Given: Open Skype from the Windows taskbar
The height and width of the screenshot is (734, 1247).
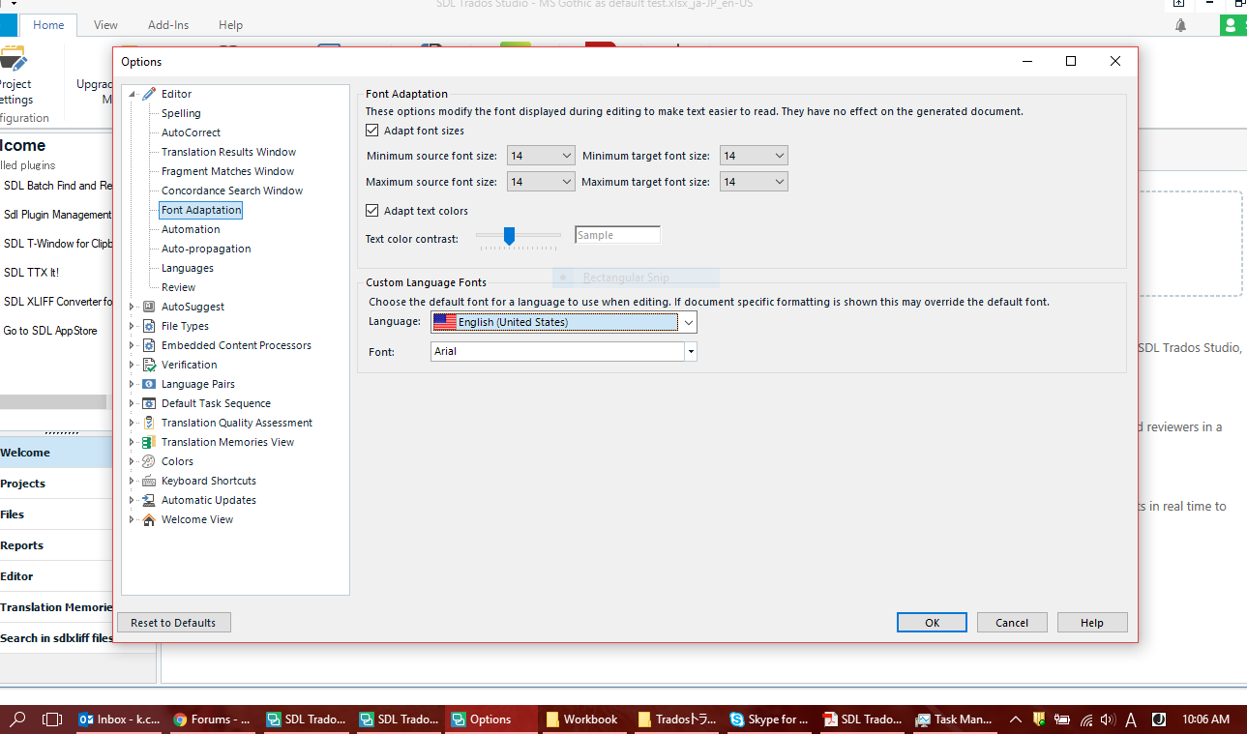Looking at the screenshot, I should [x=769, y=719].
